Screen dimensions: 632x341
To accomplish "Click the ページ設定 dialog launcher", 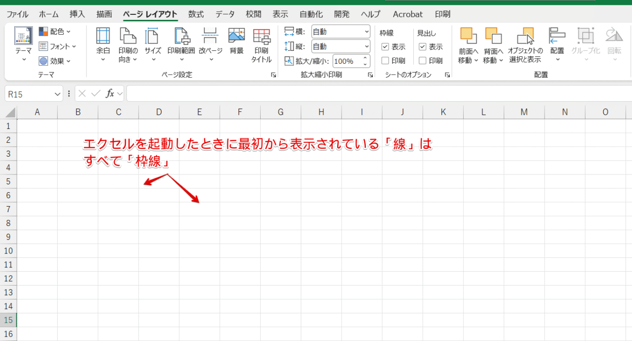I will click(x=274, y=74).
